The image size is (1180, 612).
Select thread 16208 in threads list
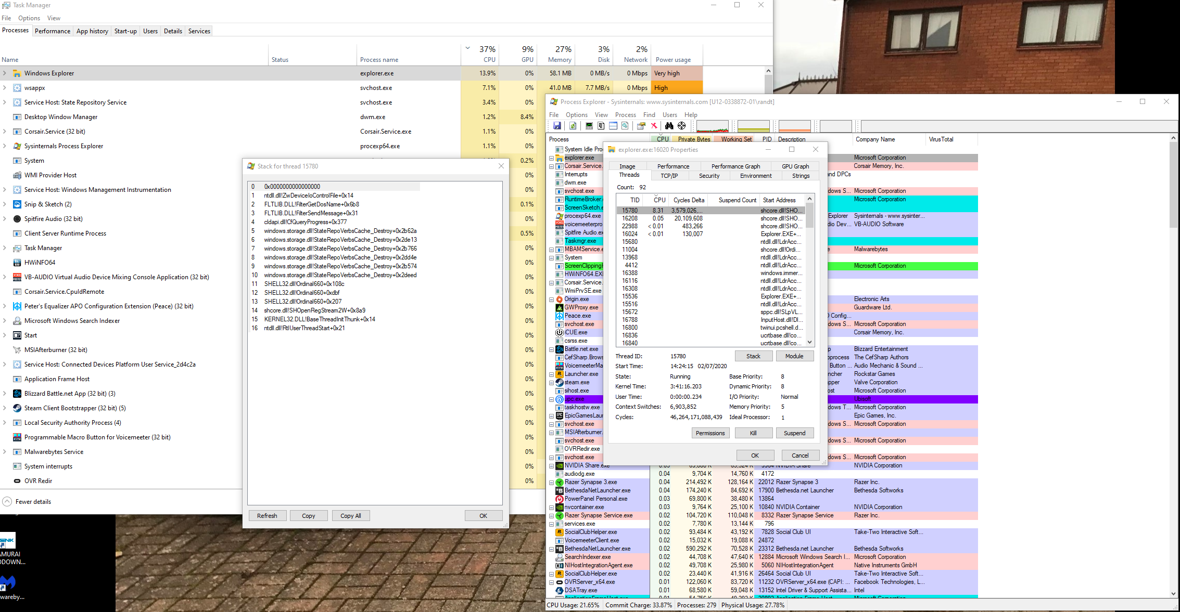(630, 218)
